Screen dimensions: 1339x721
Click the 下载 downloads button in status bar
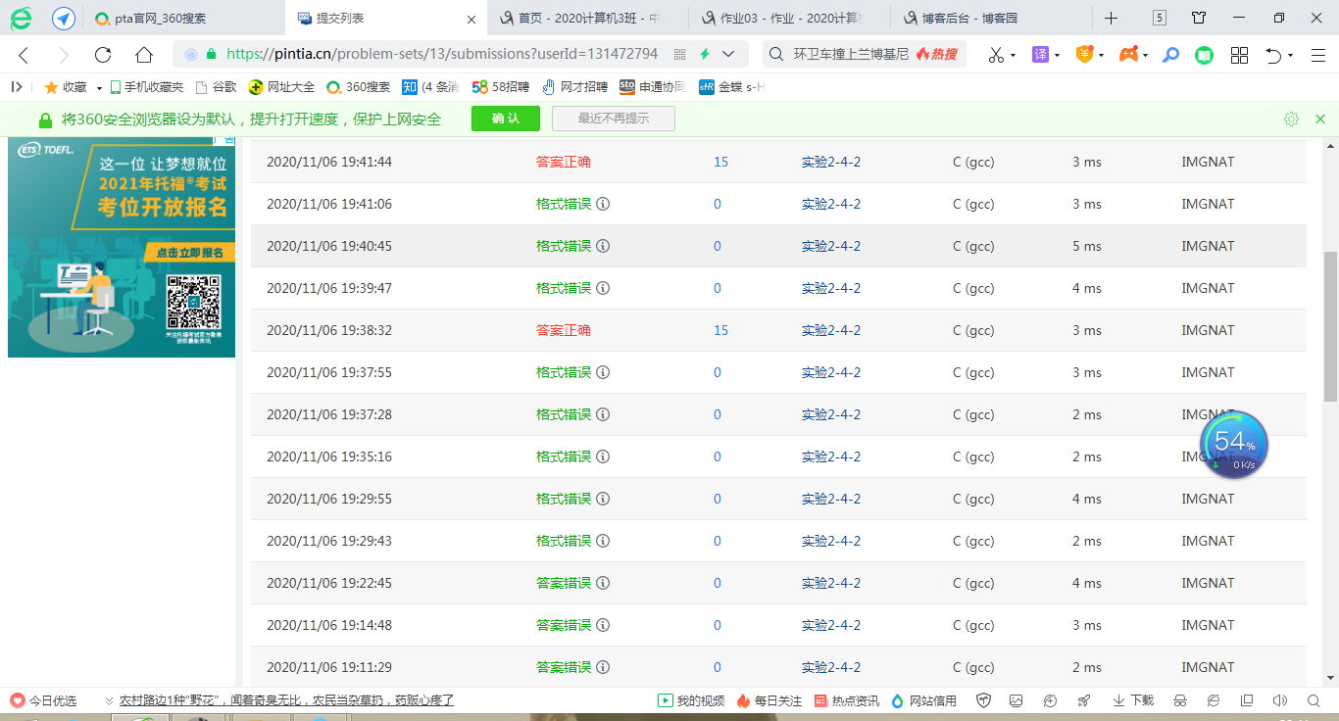(x=1133, y=700)
